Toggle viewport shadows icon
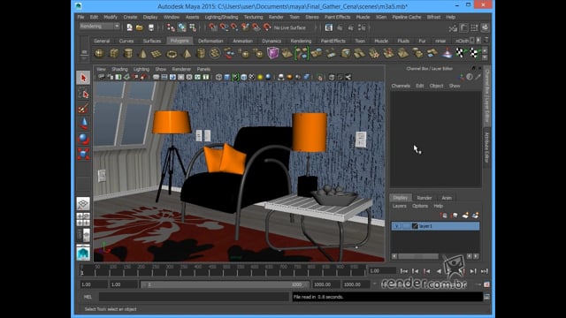566x318 pixels. click(281, 77)
